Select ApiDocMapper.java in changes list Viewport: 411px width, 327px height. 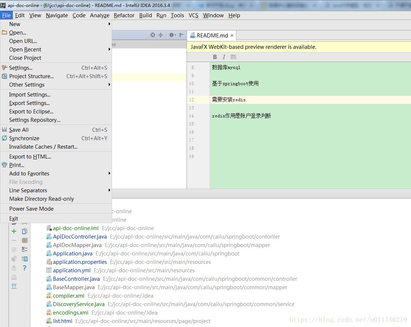pos(77,245)
